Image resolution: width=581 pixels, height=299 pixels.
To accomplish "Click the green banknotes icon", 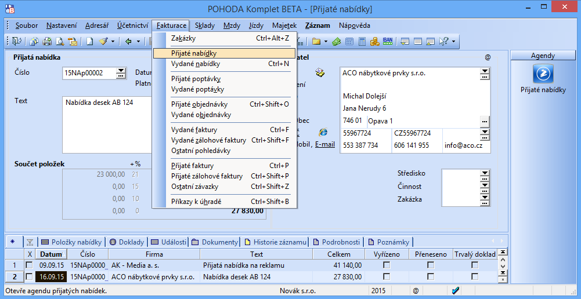I will click(x=337, y=42).
